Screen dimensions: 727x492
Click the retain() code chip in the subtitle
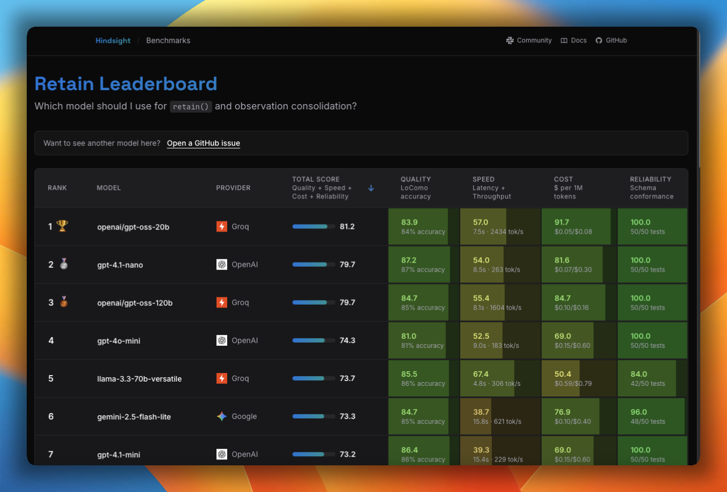point(191,106)
